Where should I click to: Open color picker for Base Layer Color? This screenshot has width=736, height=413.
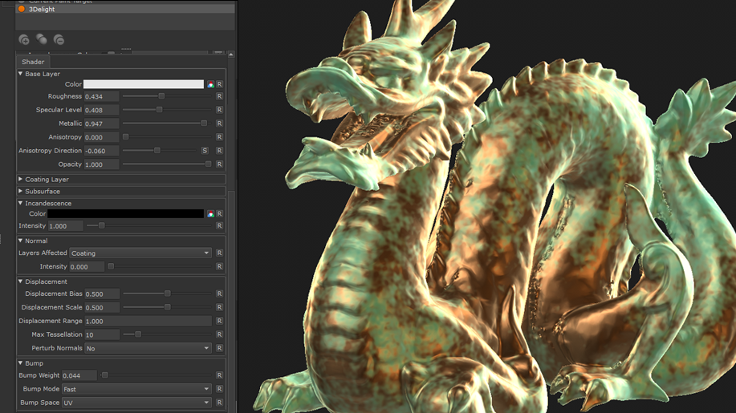click(x=210, y=84)
